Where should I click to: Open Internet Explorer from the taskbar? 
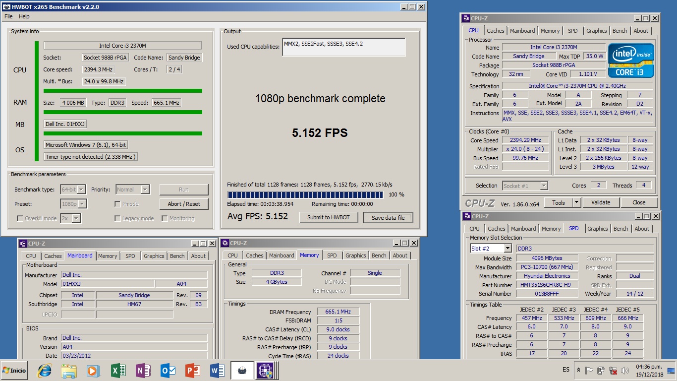tap(45, 370)
